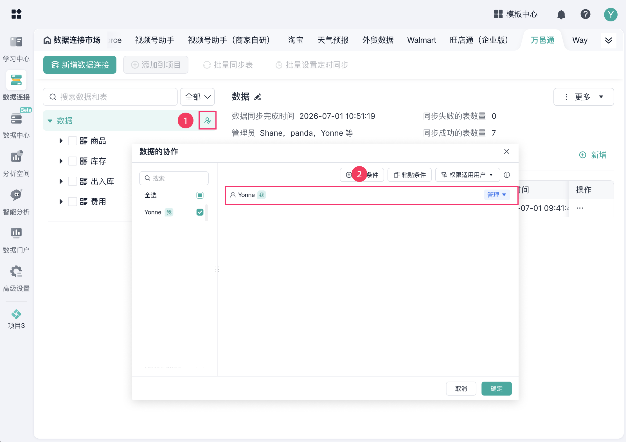This screenshot has width=626, height=442.
Task: Open the row actions ellipsis under 操作
Action: point(580,208)
